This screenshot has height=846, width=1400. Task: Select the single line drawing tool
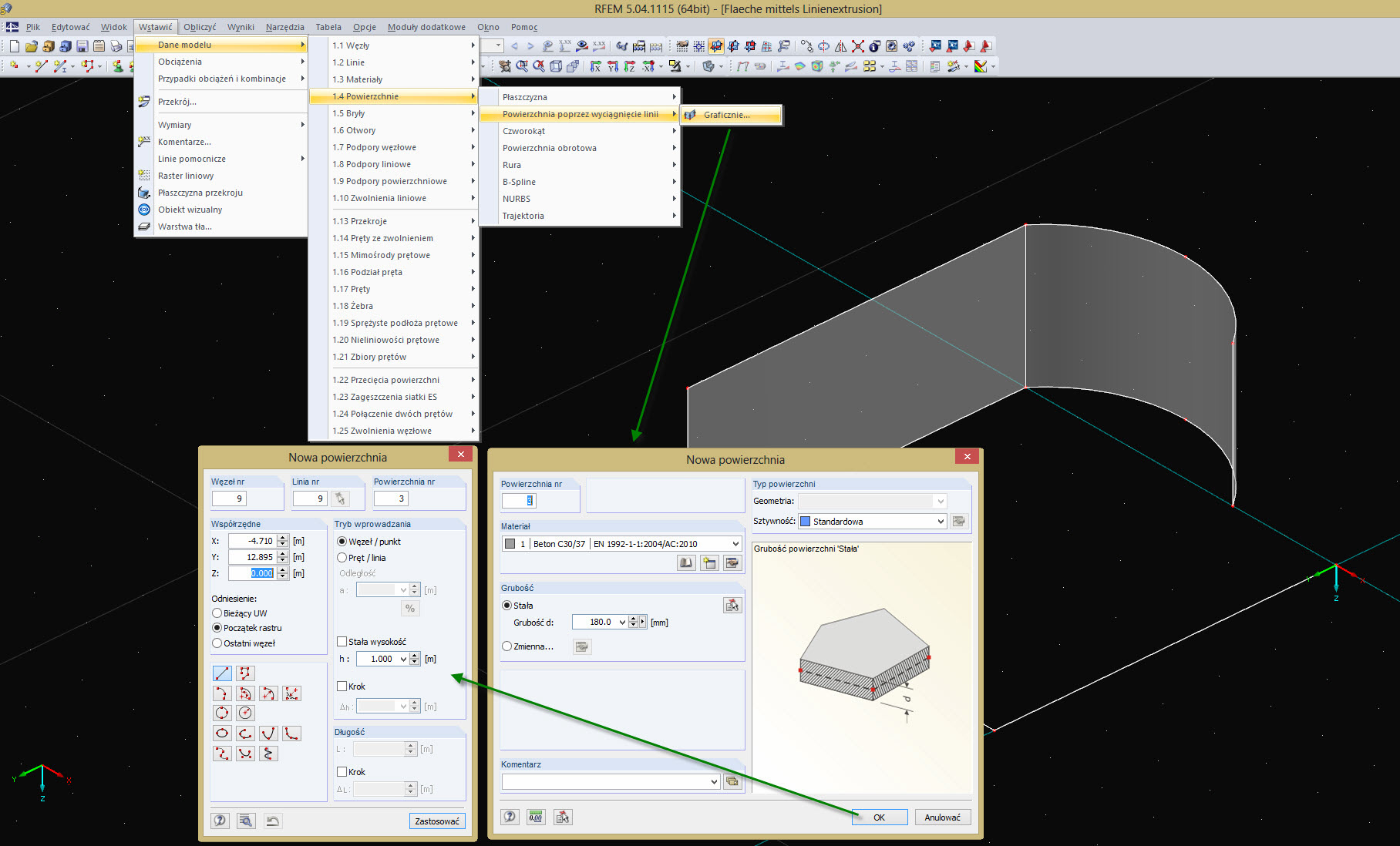(222, 673)
